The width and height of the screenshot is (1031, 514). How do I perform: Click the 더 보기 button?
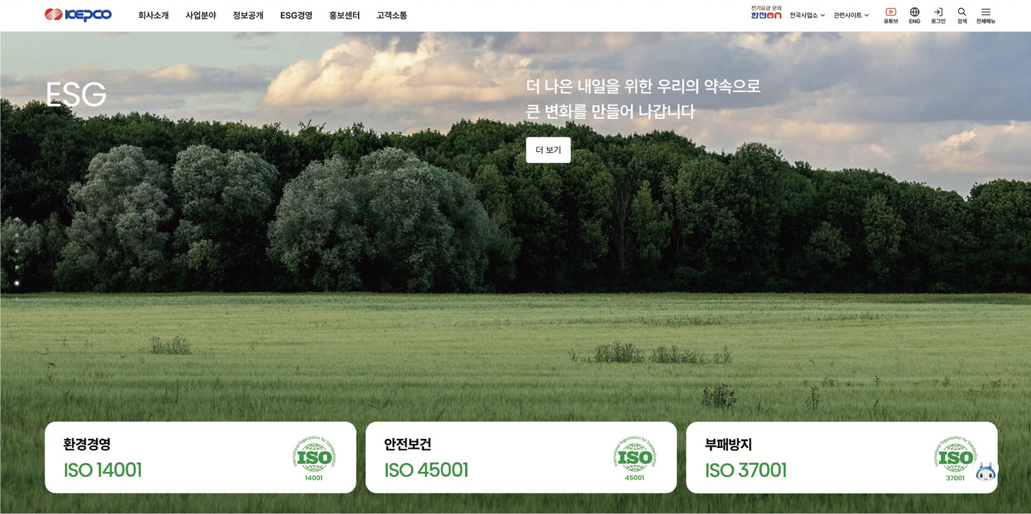[548, 150]
